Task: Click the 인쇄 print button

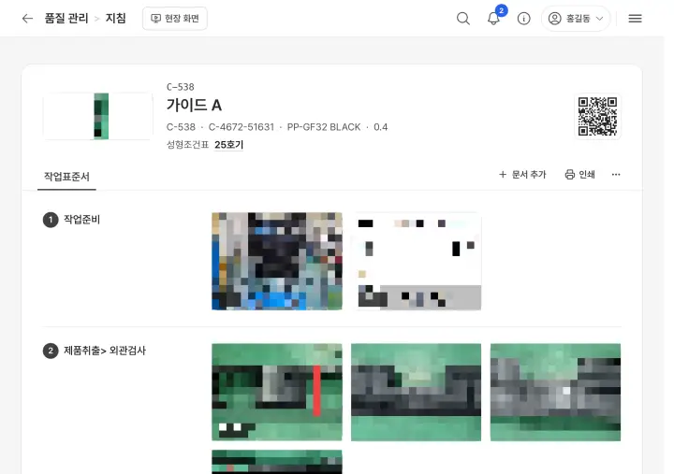Action: click(579, 174)
